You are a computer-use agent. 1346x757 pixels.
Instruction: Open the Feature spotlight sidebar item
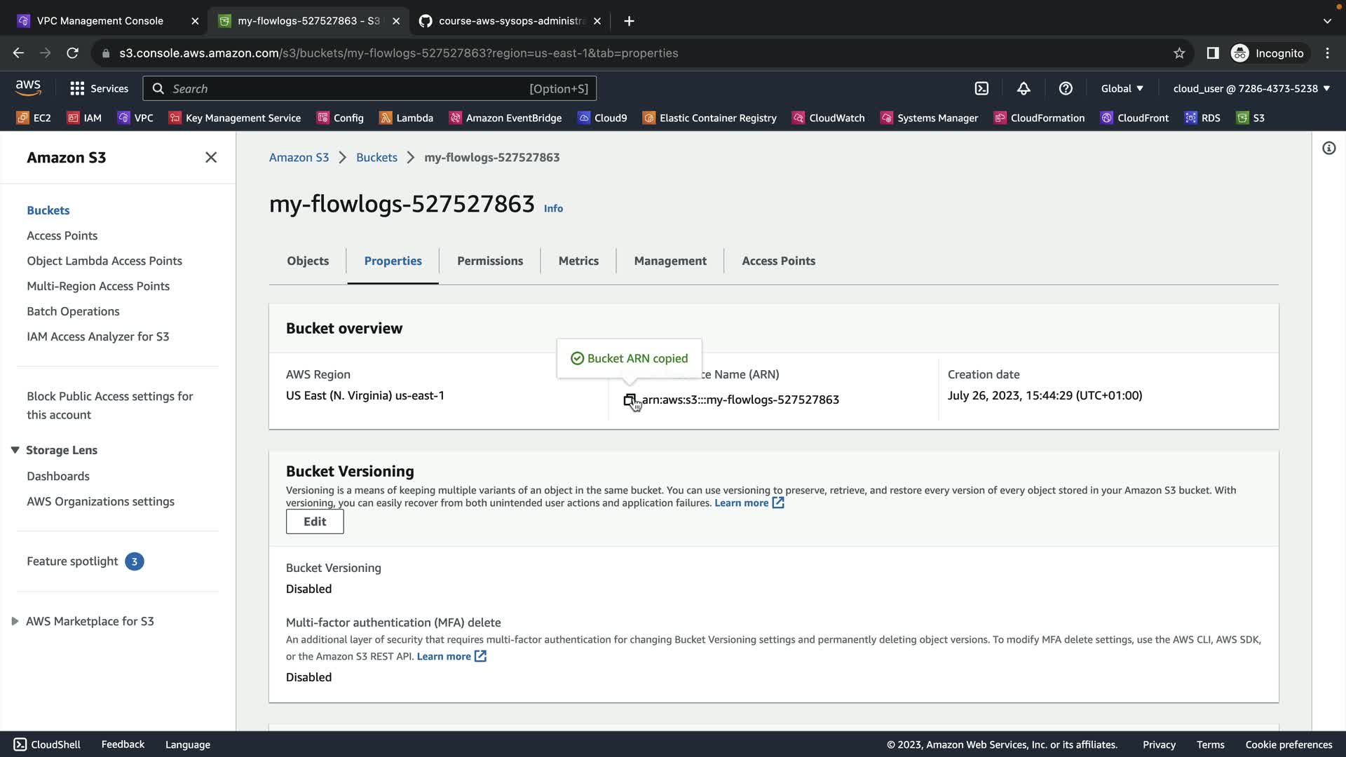click(73, 561)
